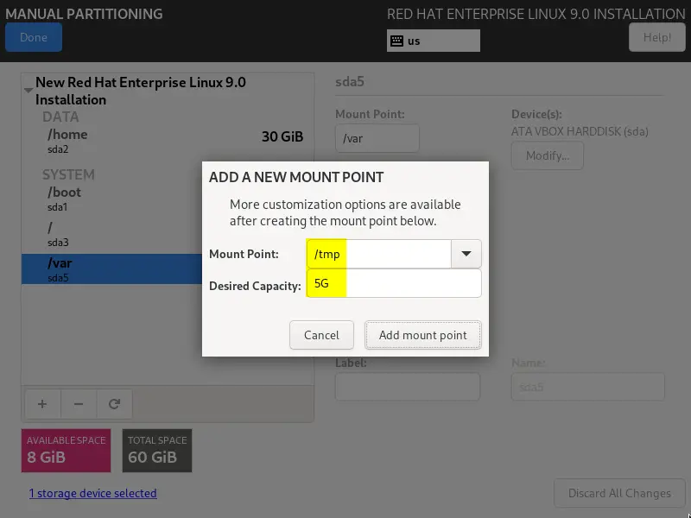The image size is (691, 518).
Task: Click the keyboard layout icon
Action: tap(396, 41)
